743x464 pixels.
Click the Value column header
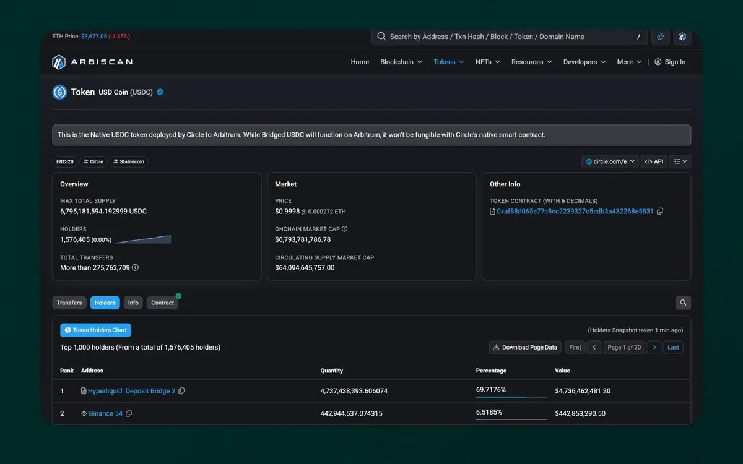click(x=563, y=371)
